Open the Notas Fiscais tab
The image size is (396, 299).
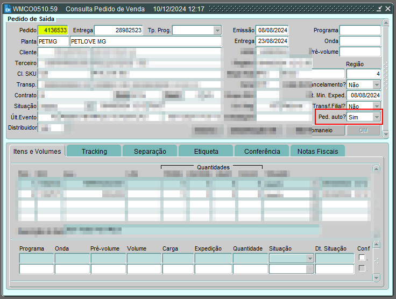point(317,152)
